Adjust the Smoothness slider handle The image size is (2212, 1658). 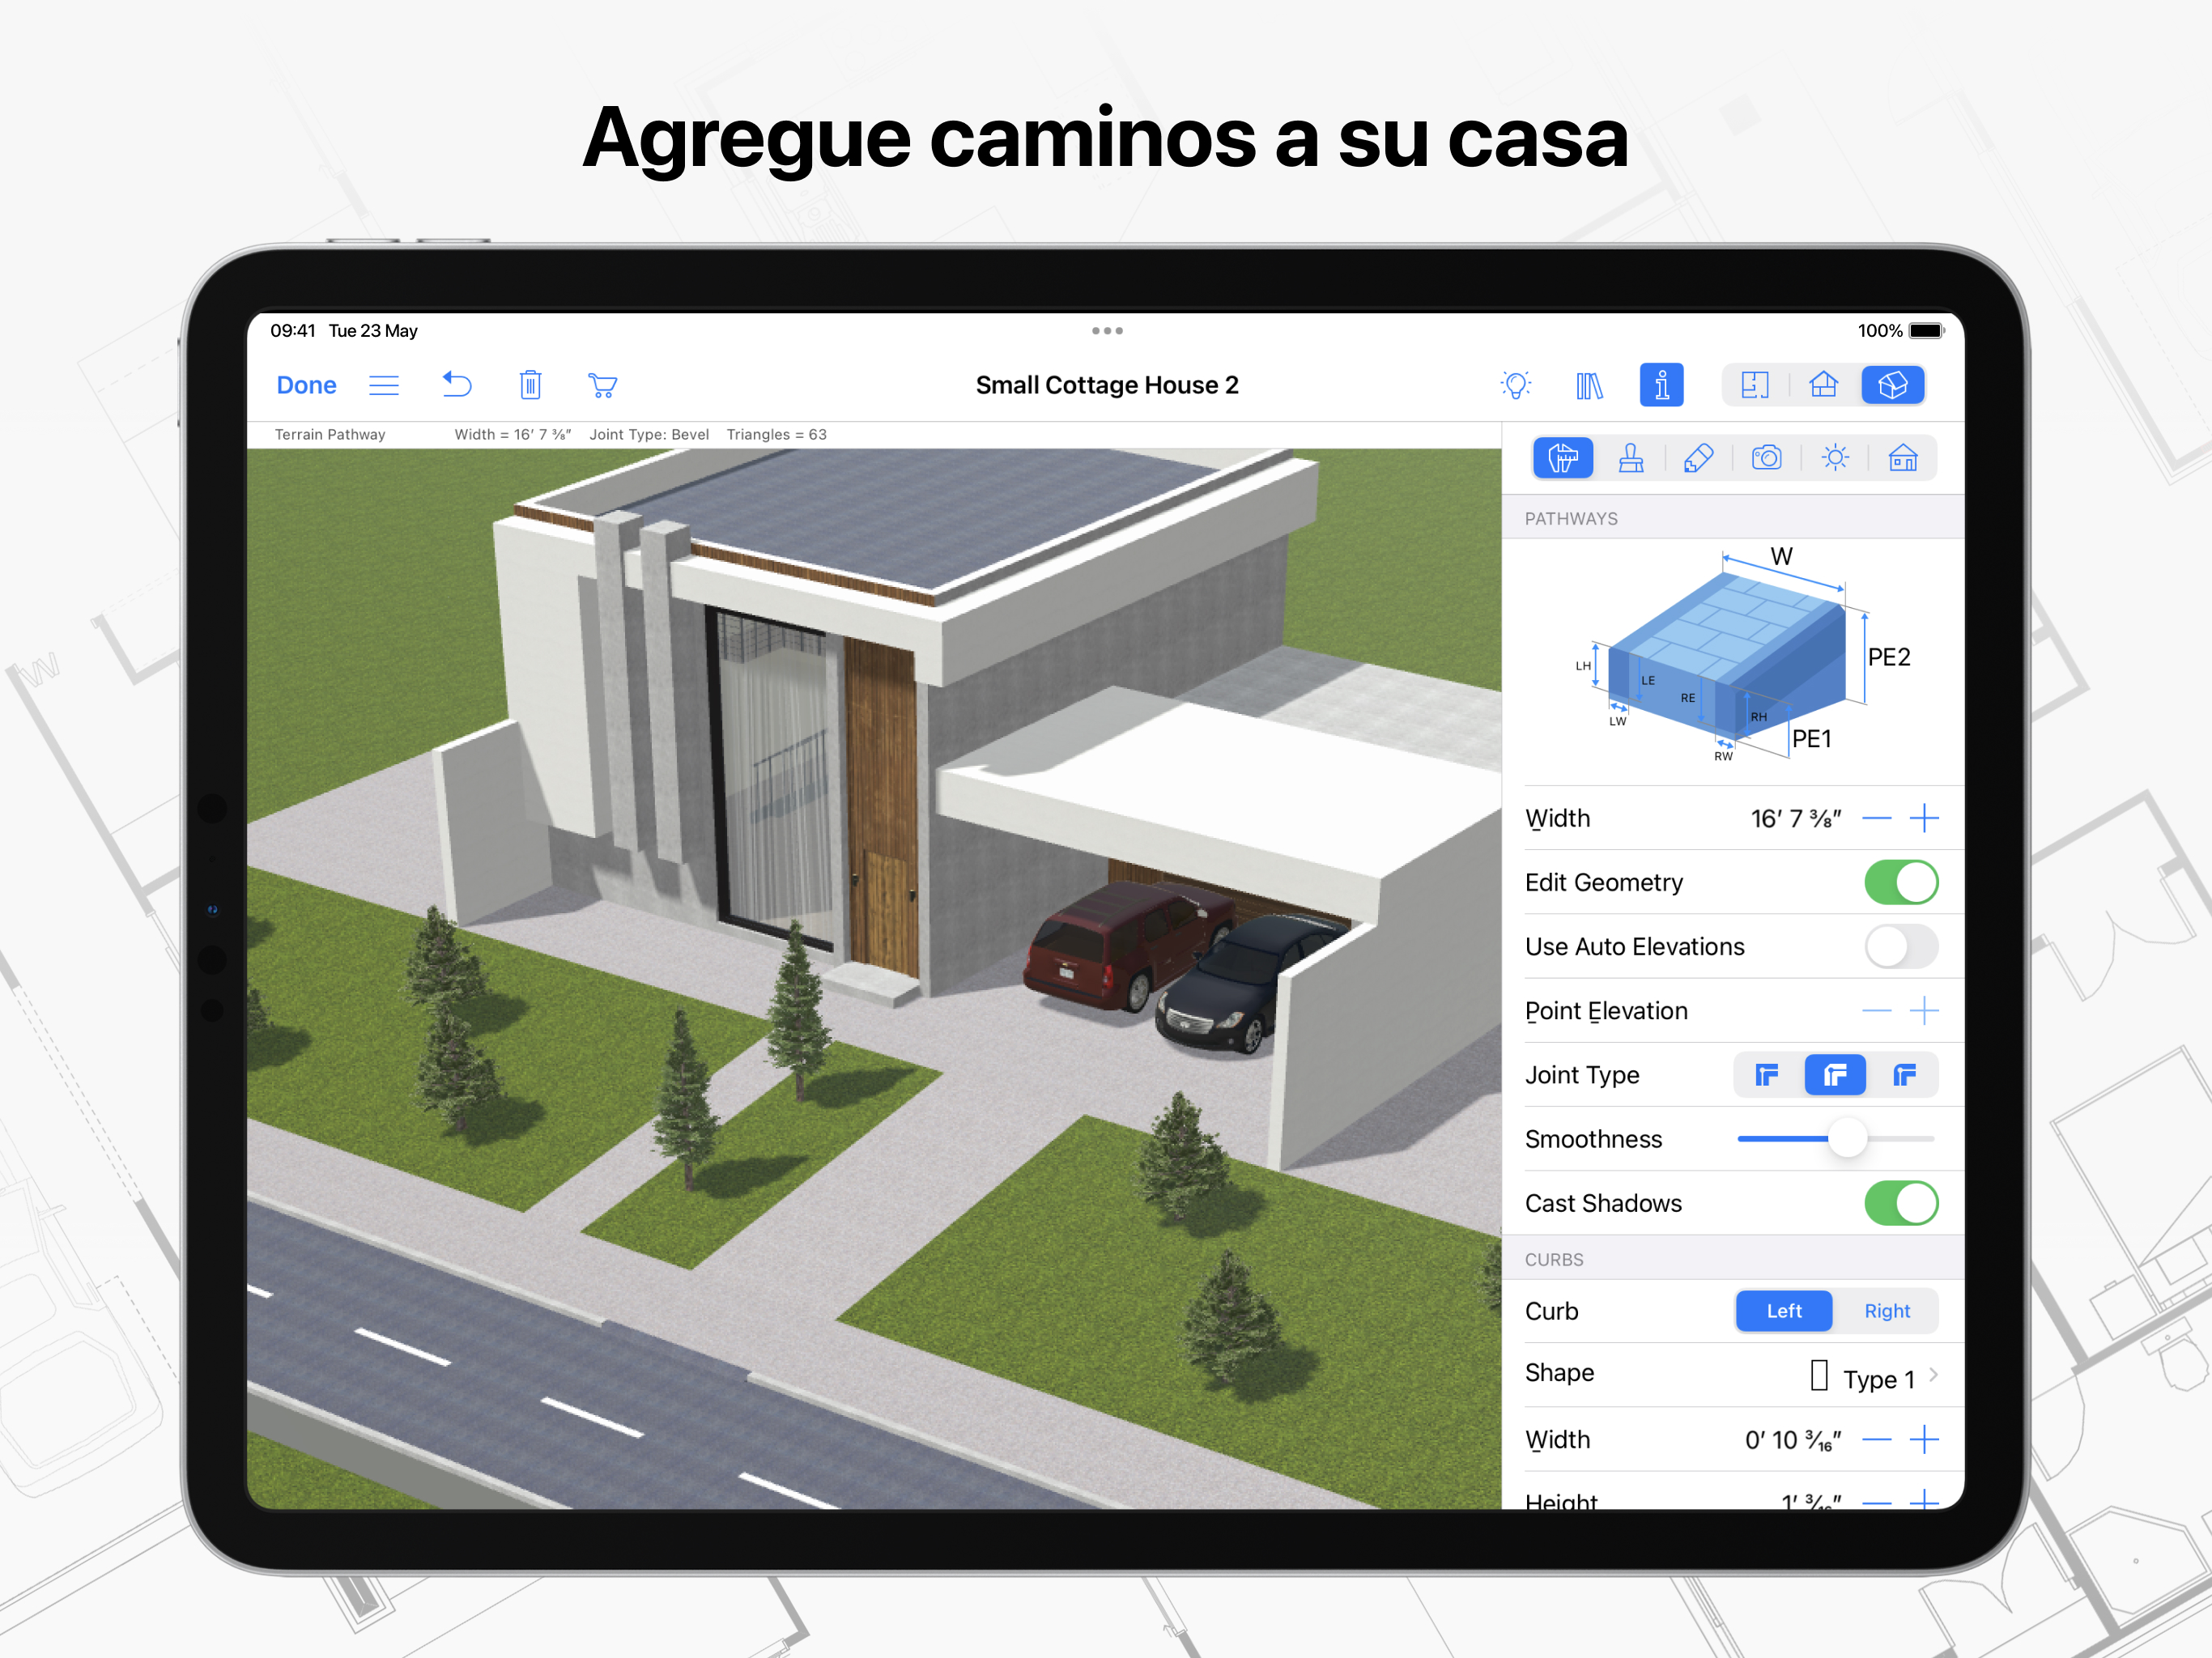[x=1846, y=1139]
